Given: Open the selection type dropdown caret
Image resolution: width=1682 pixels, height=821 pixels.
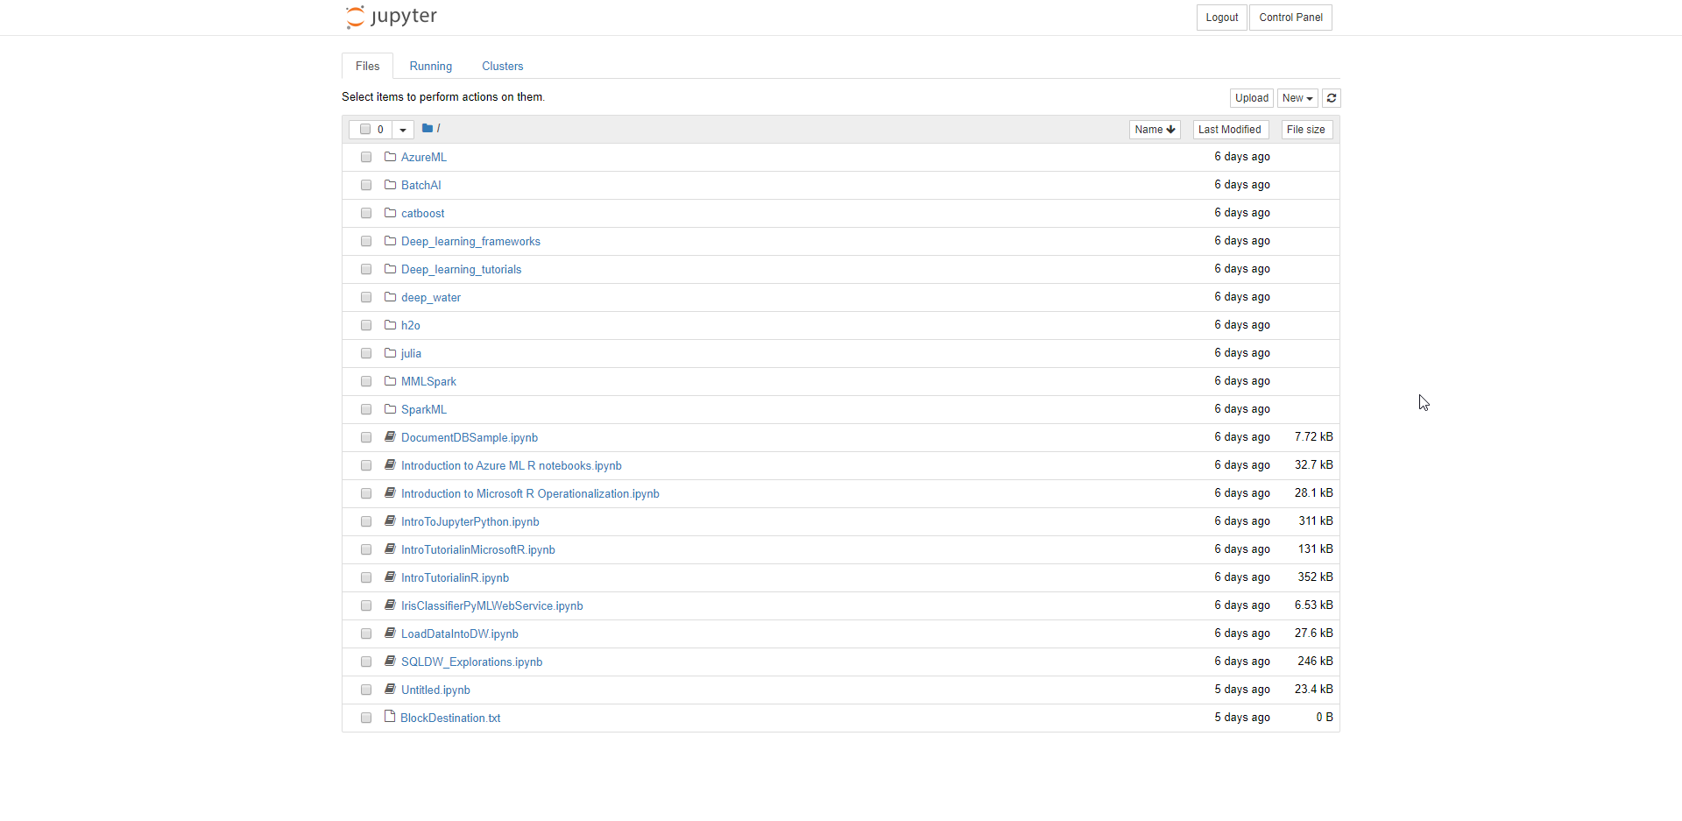Looking at the screenshot, I should (403, 130).
